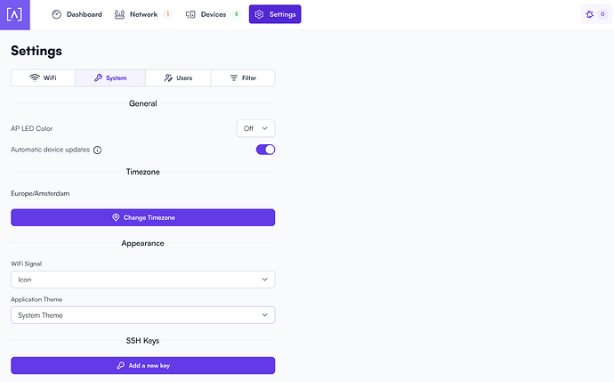Click the AP LED Color label
The width and height of the screenshot is (614, 382).
tap(32, 128)
